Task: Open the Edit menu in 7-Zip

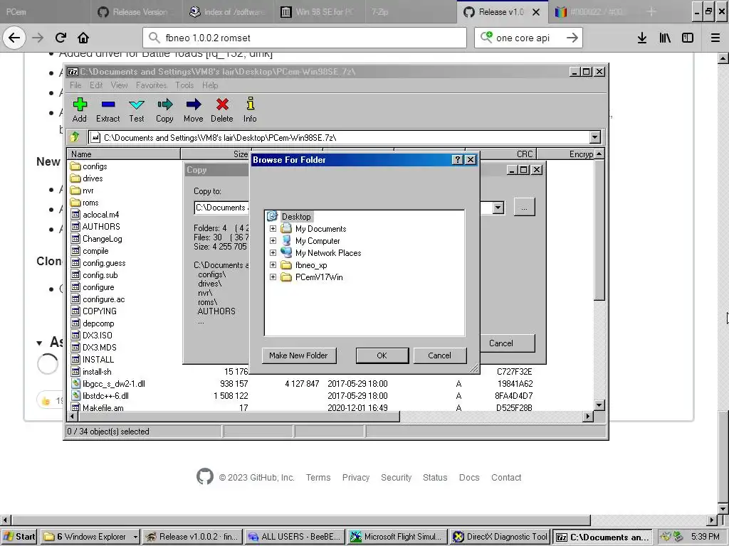Action: [96, 85]
